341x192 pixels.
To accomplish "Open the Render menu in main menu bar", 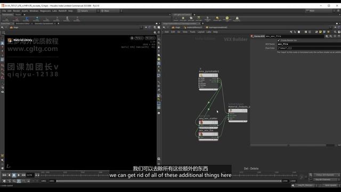I will pos(17,11).
